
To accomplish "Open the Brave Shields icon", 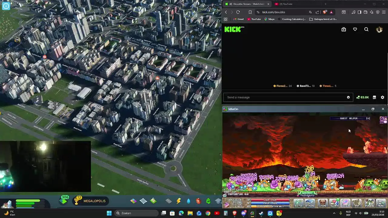I will [325, 12].
